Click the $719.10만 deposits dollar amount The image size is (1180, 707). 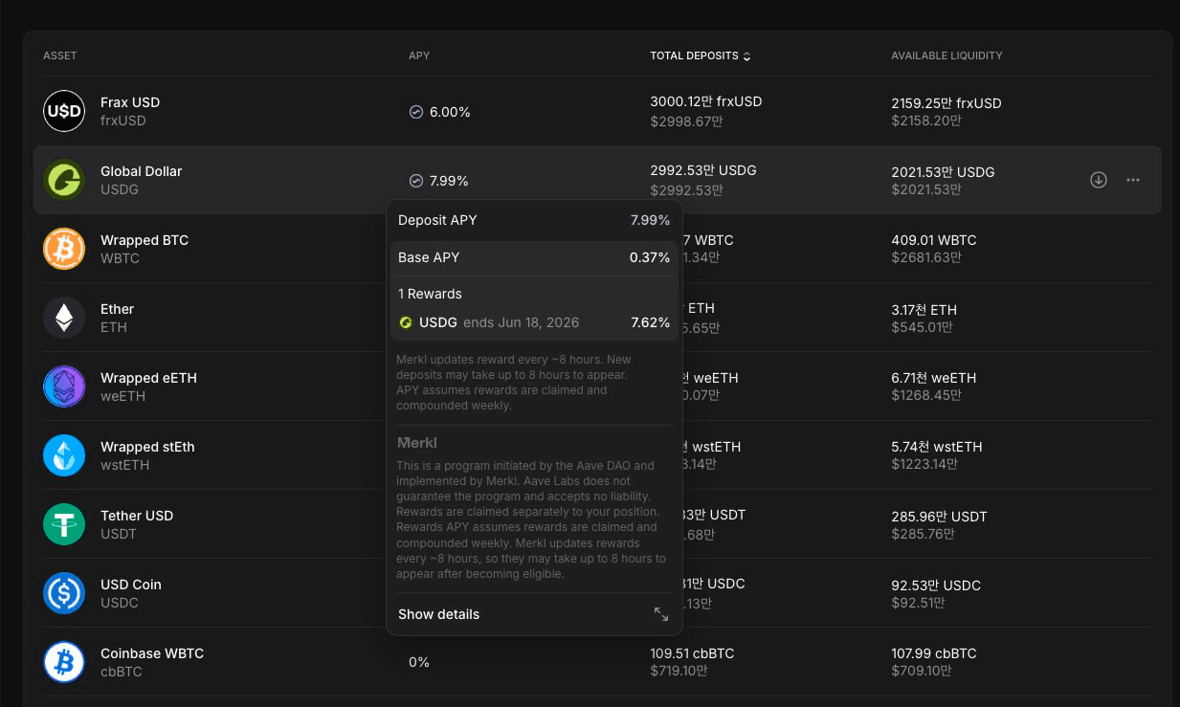pyautogui.click(x=679, y=672)
